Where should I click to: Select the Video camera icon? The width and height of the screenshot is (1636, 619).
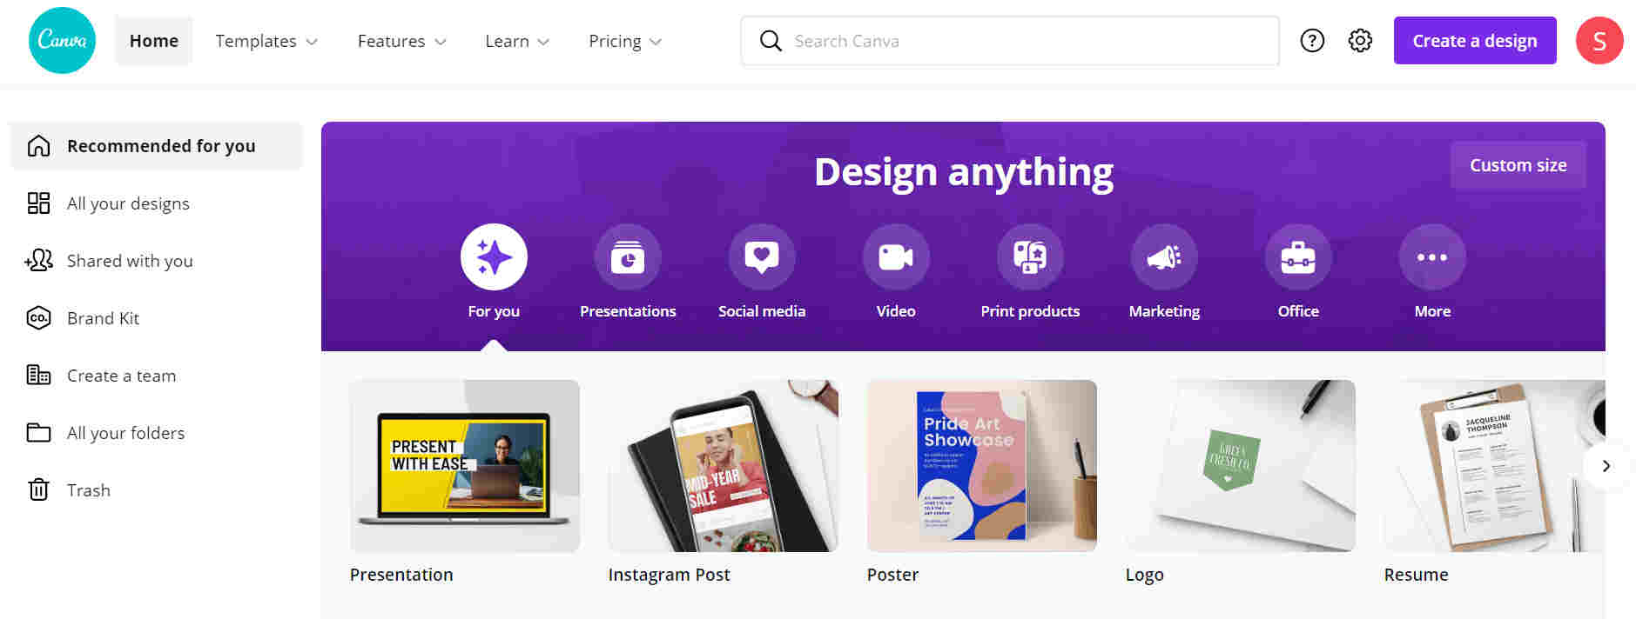coord(896,256)
